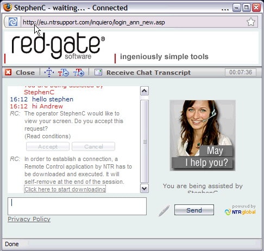
Task: Reset text size with the blue T icon
Action: point(49,73)
